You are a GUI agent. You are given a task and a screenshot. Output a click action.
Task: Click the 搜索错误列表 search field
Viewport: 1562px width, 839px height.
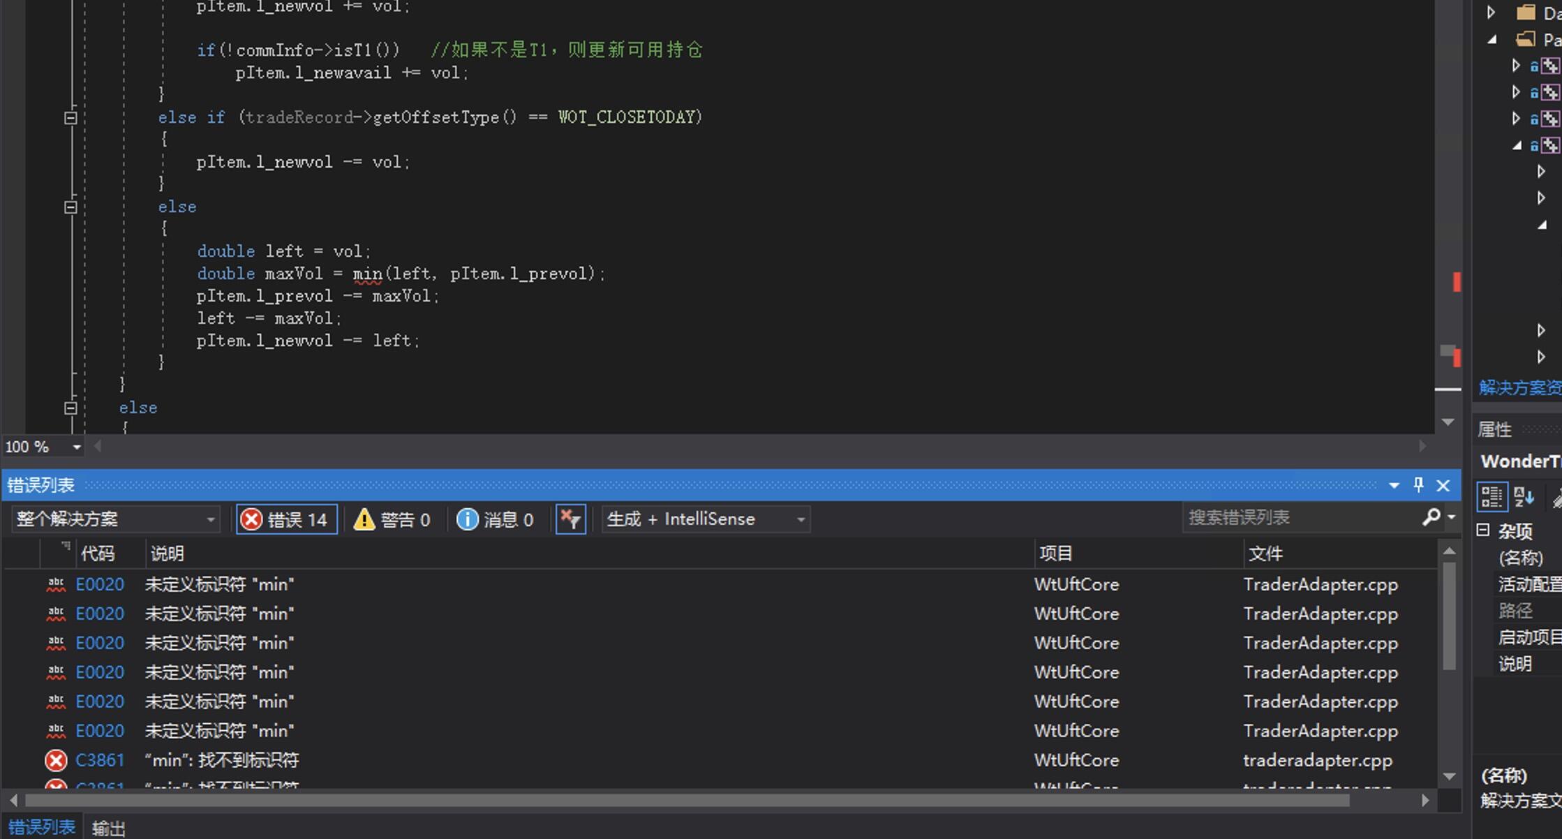(1298, 517)
